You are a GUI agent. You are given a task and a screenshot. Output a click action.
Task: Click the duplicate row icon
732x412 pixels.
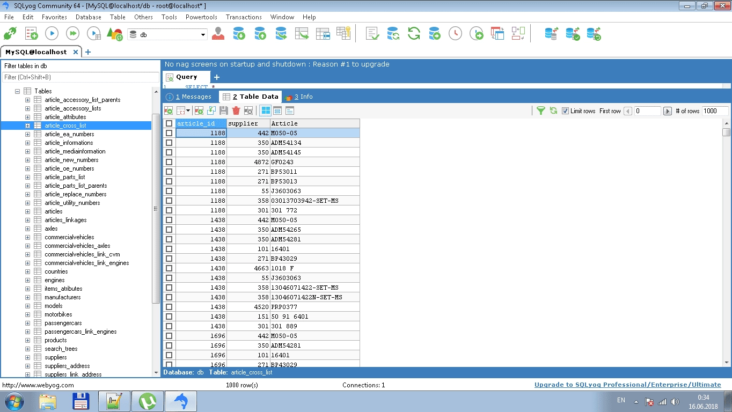click(211, 111)
